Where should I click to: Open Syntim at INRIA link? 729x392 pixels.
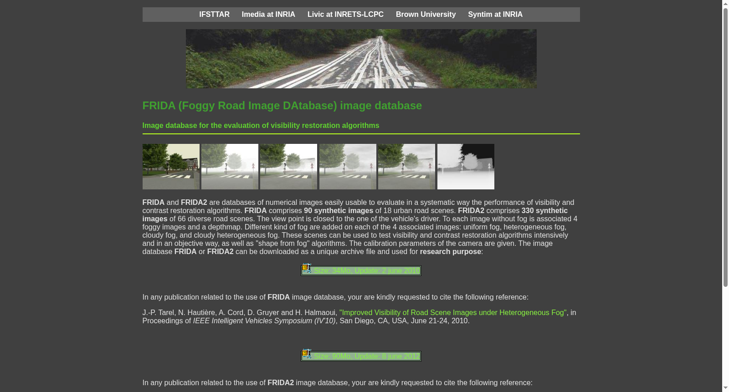coord(495,15)
